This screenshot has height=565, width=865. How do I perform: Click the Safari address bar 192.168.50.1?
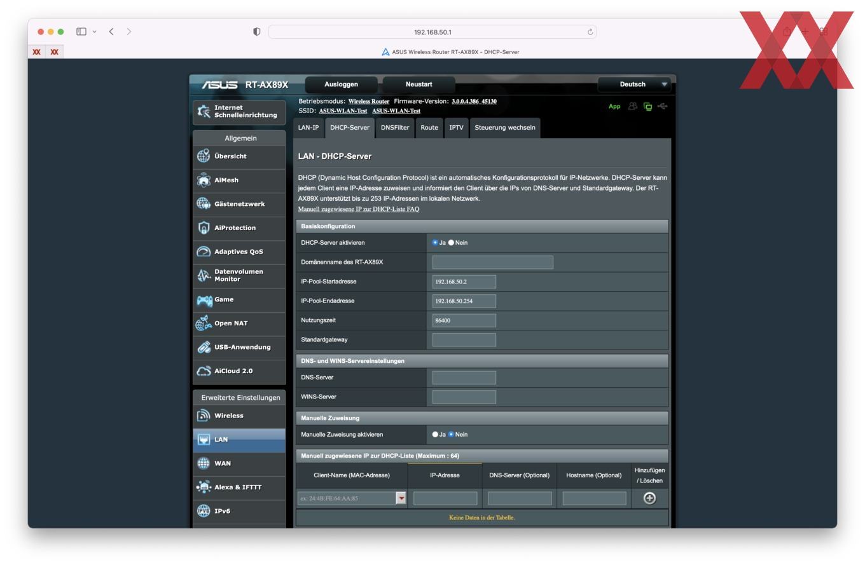[432, 32]
